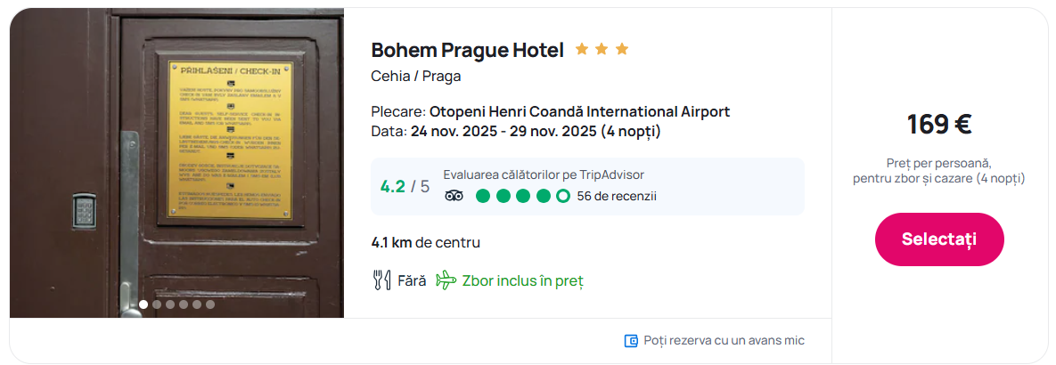The width and height of the screenshot is (1056, 365).
Task: Click the last hollow TripAdvisor rating circle
Action: click(563, 196)
